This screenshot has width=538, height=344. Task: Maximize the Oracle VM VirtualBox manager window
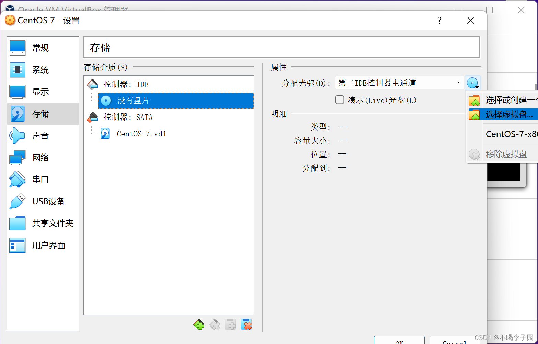490,10
